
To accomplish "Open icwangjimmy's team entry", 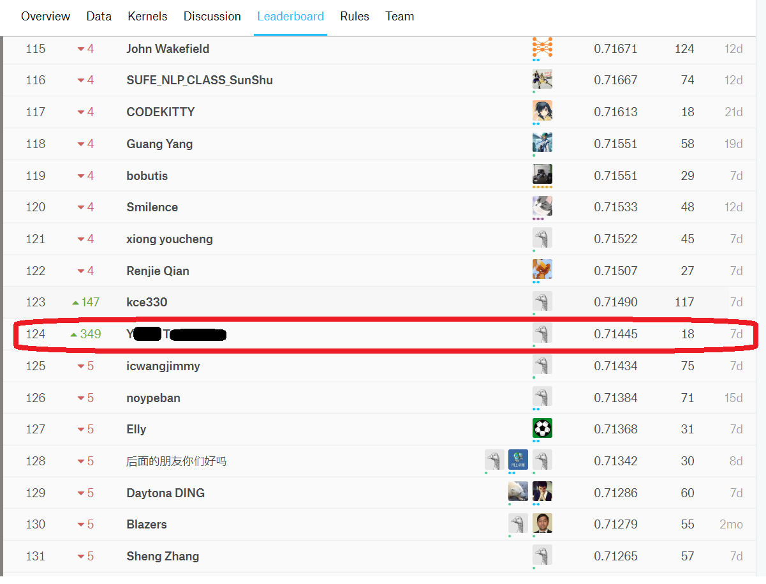I will pyautogui.click(x=163, y=366).
